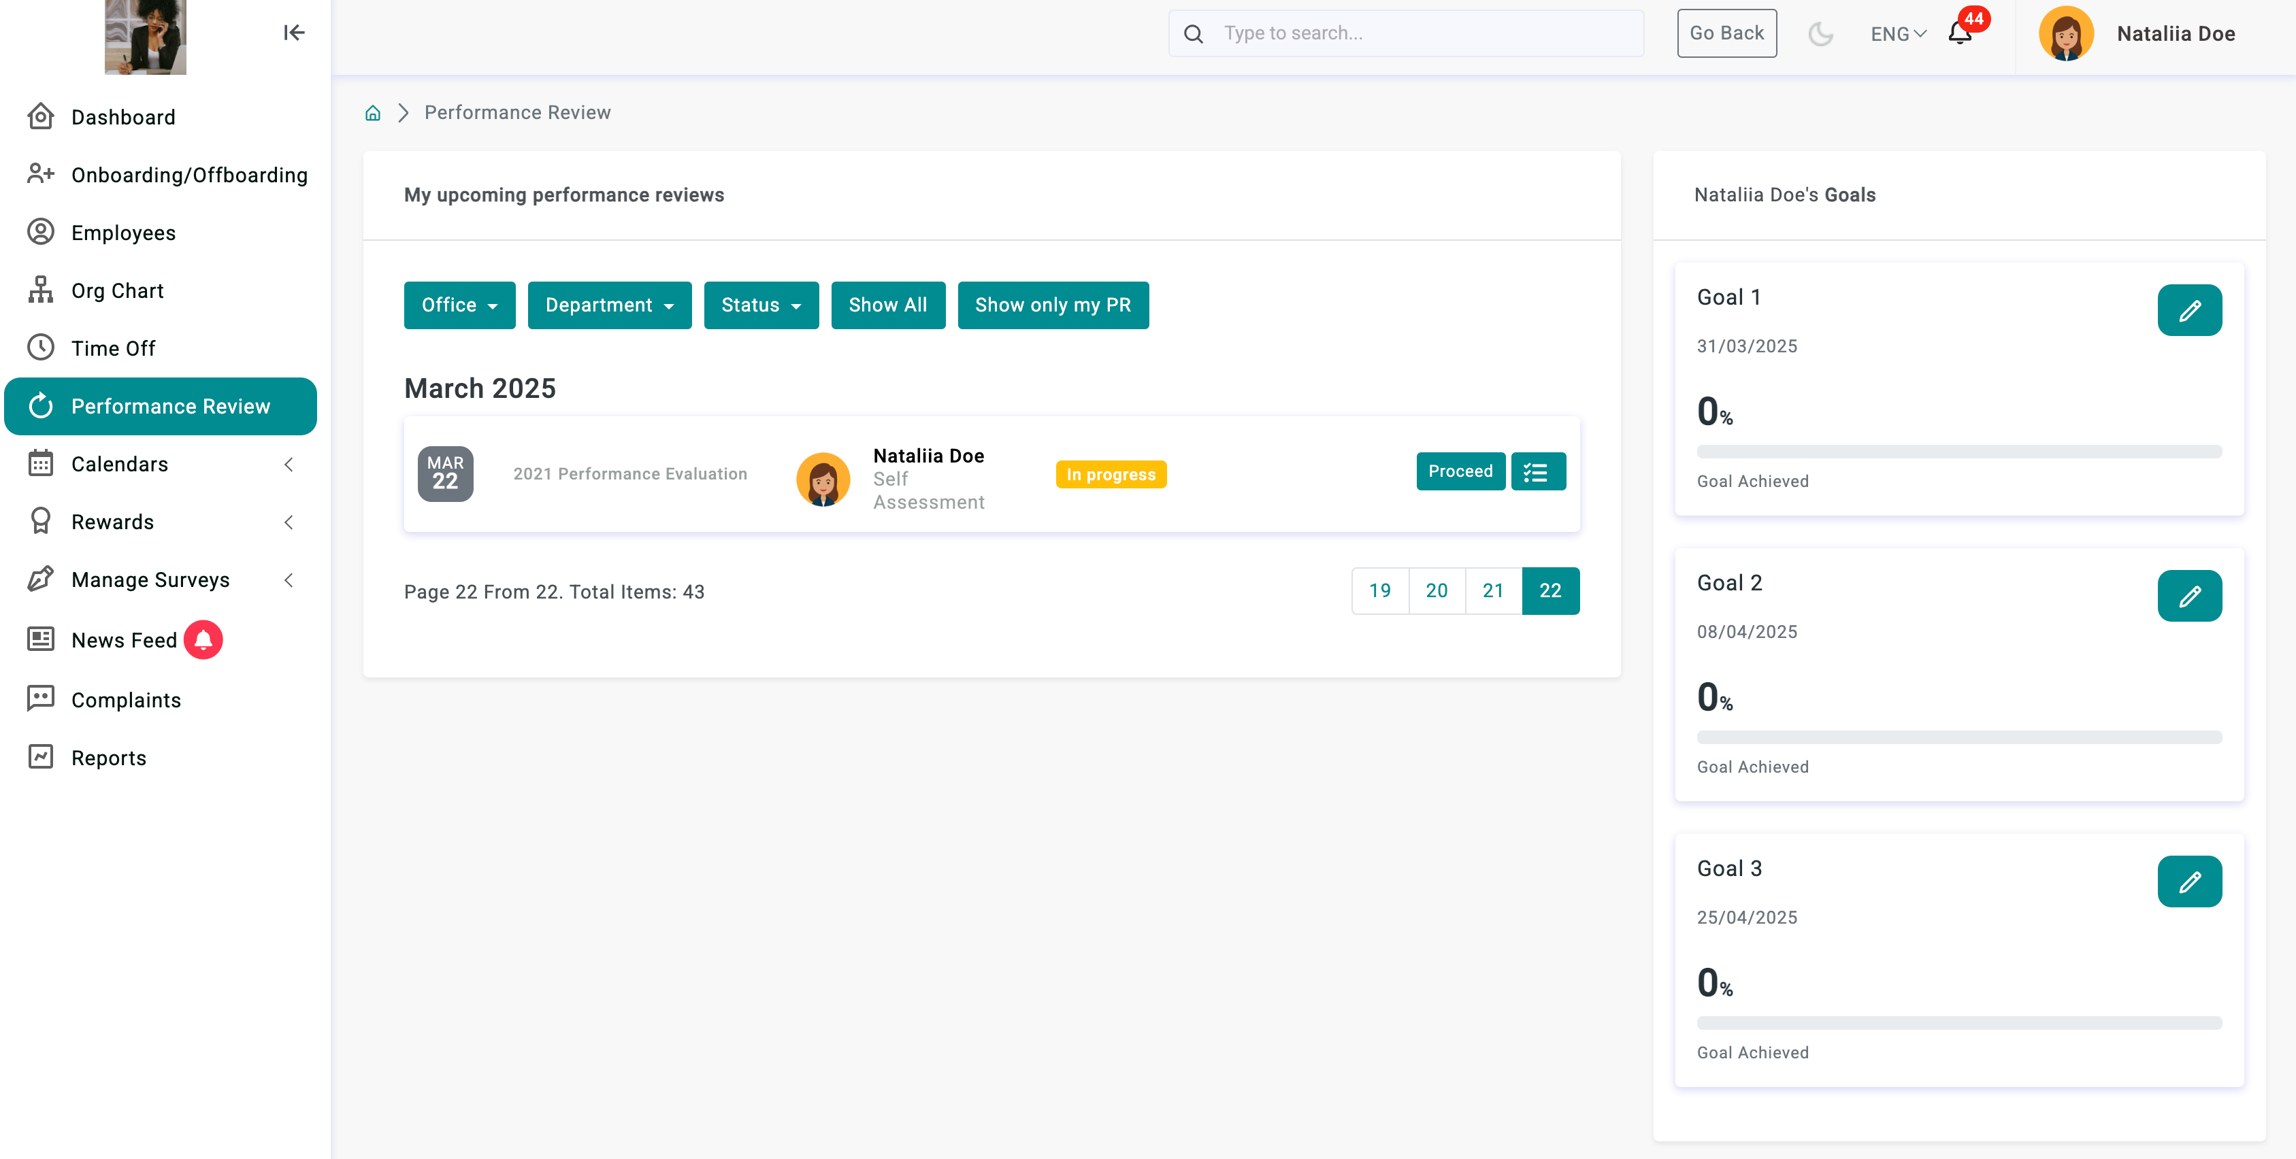Click the search magnifier icon
Viewport: 2296px width, 1159px height.
(1194, 34)
